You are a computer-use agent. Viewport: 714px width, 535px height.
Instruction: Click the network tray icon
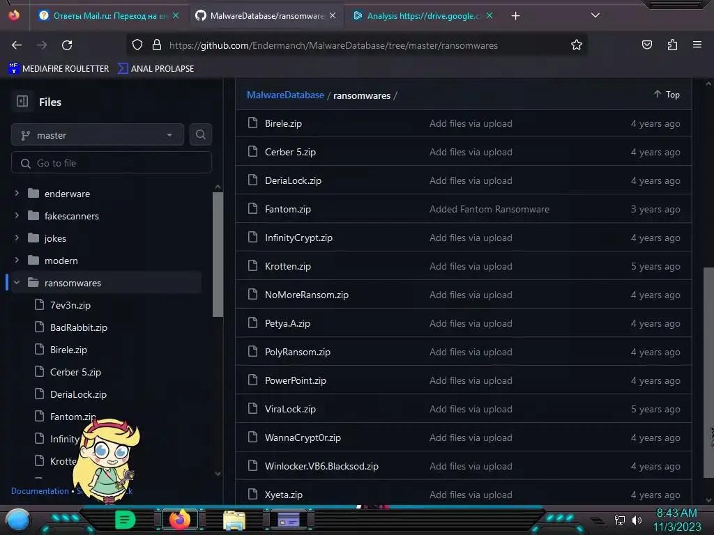point(620,520)
